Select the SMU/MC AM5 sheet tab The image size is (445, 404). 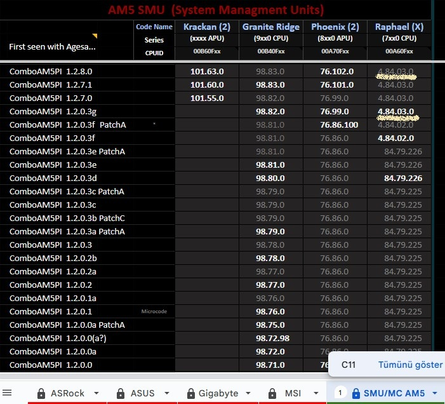point(394,393)
